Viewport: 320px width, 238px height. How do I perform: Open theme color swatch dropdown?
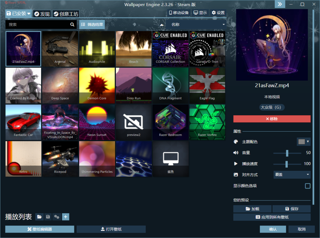pyautogui.click(x=304, y=142)
